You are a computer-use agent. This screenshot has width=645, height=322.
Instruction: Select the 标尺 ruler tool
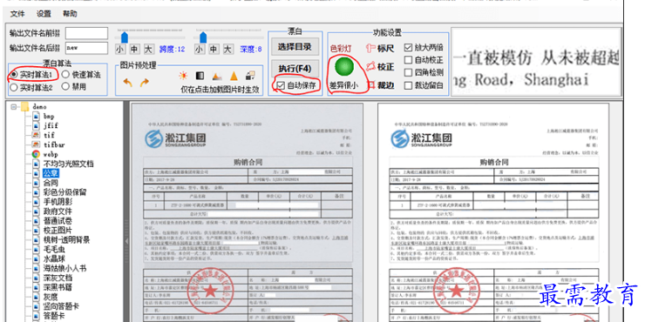[x=380, y=49]
